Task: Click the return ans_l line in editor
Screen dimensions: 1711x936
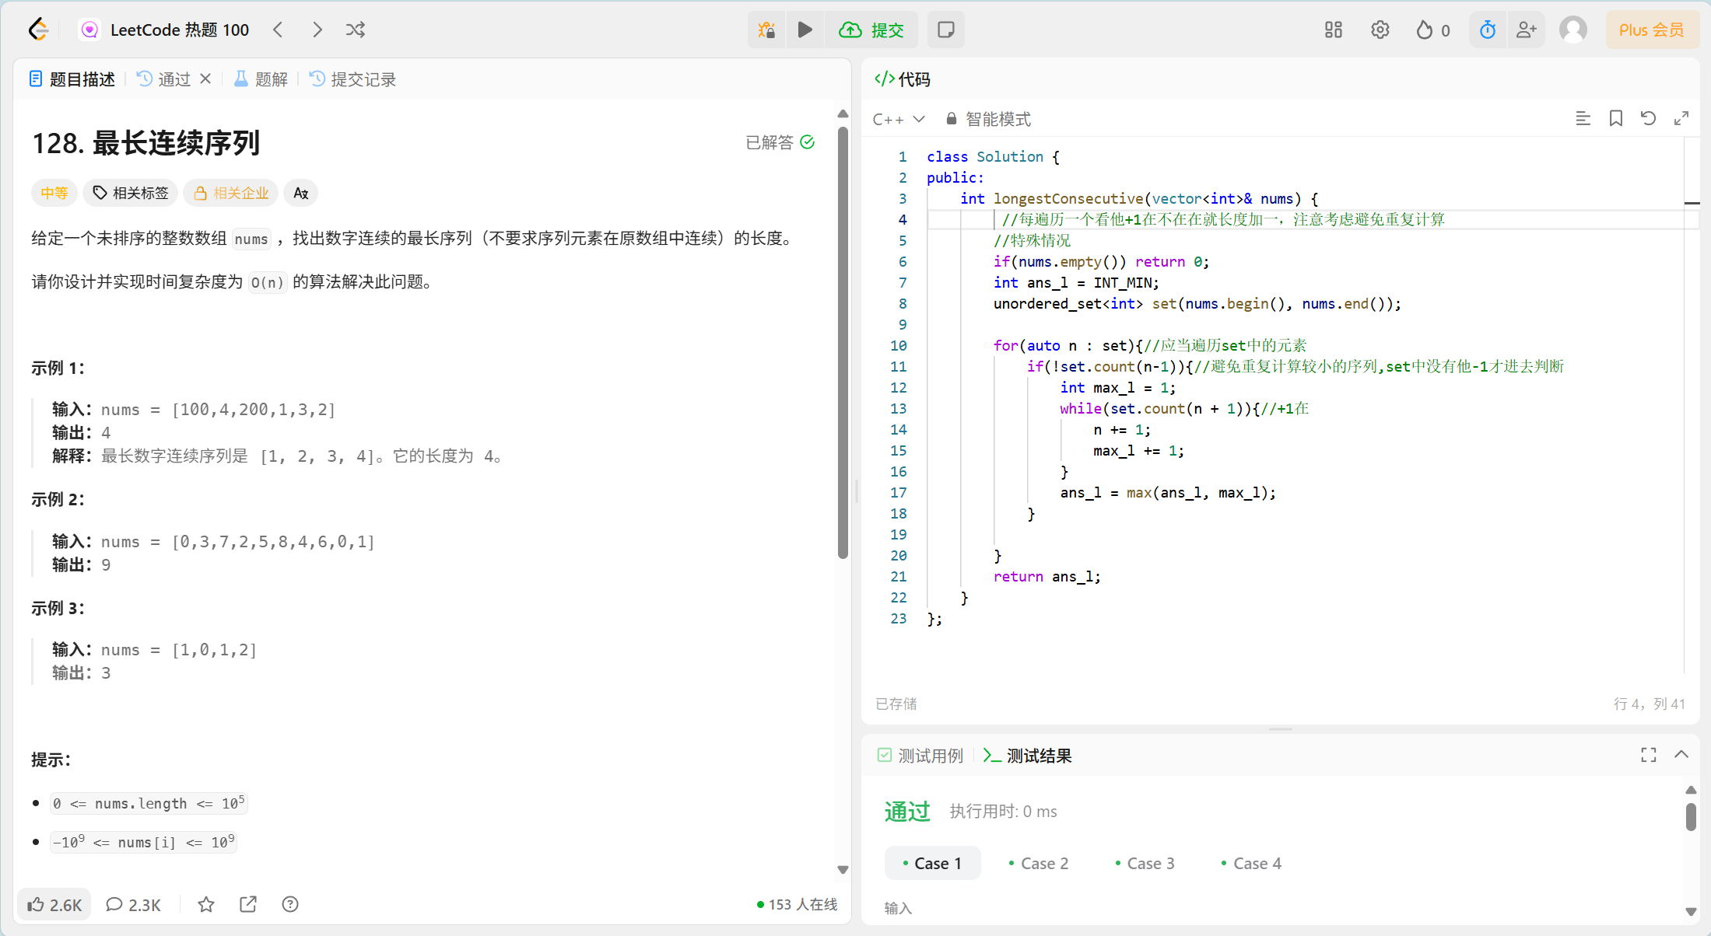Action: [1047, 576]
